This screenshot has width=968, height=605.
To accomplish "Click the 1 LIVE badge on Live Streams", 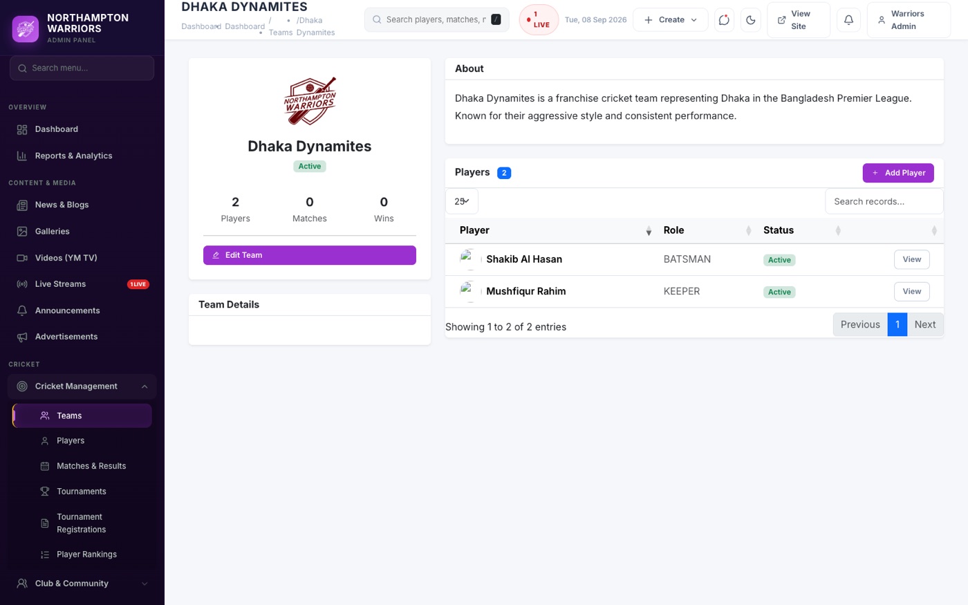I will pos(138,284).
